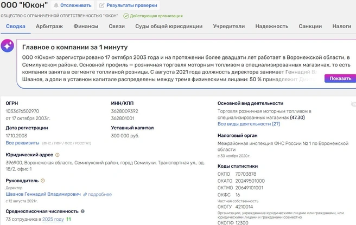Click the с 30 ноября 2020 г. date
This screenshot has height=225, width=356.
point(234,156)
